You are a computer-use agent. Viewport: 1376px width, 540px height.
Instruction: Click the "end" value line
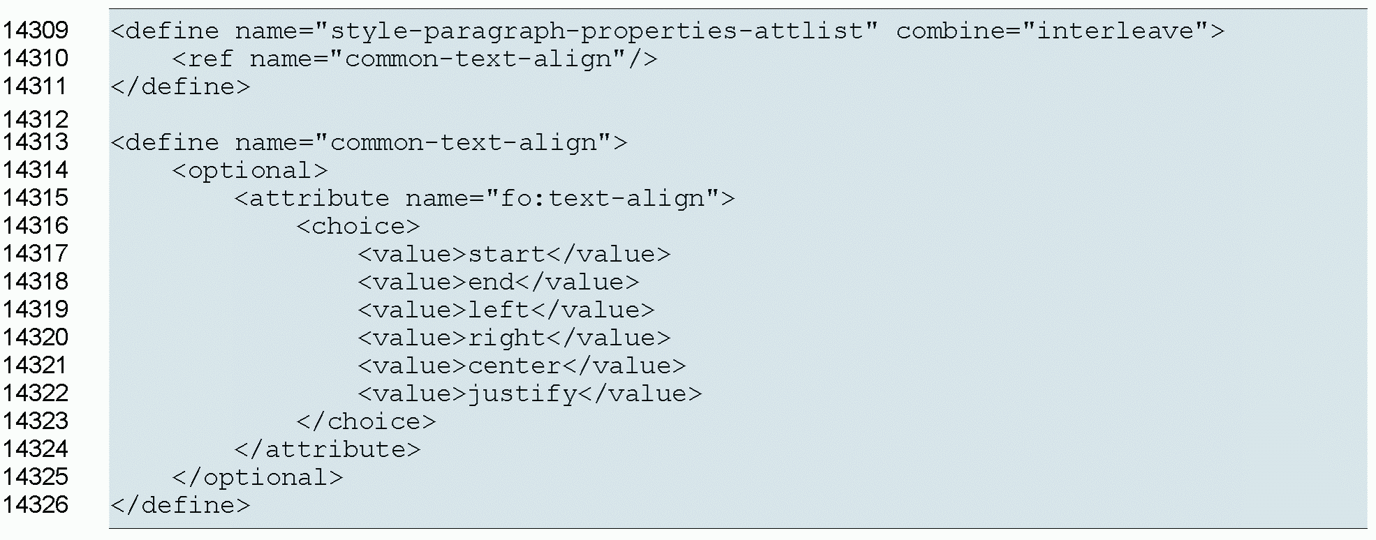coord(498,283)
